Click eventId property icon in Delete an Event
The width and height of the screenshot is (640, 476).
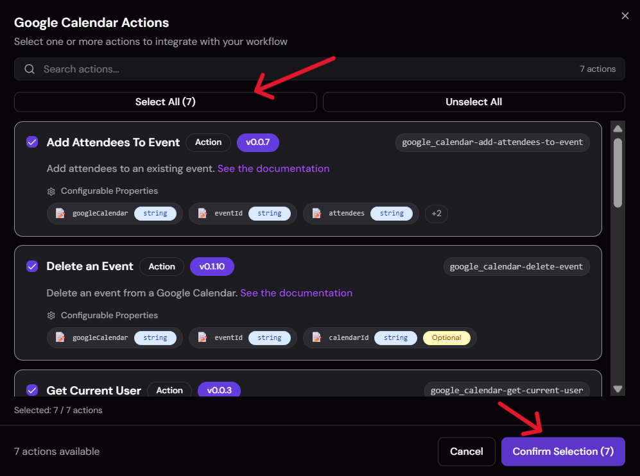click(x=202, y=337)
